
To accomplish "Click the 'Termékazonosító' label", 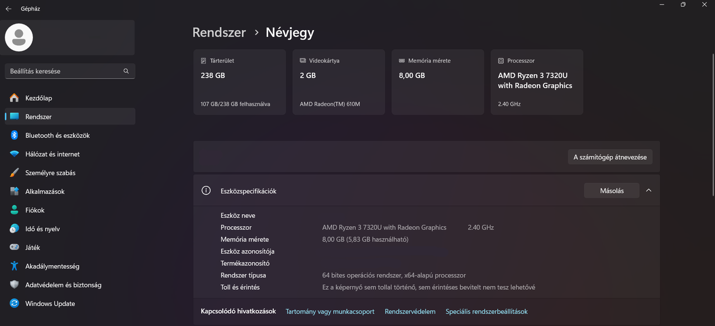I will (x=245, y=263).
